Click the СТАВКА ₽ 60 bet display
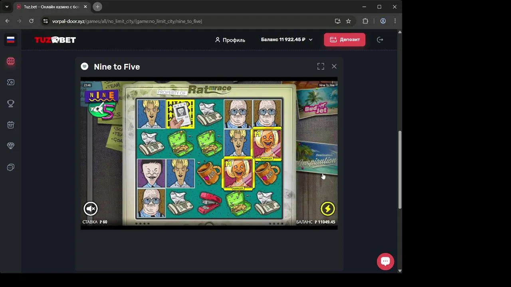This screenshot has width=511, height=287. coord(95,222)
